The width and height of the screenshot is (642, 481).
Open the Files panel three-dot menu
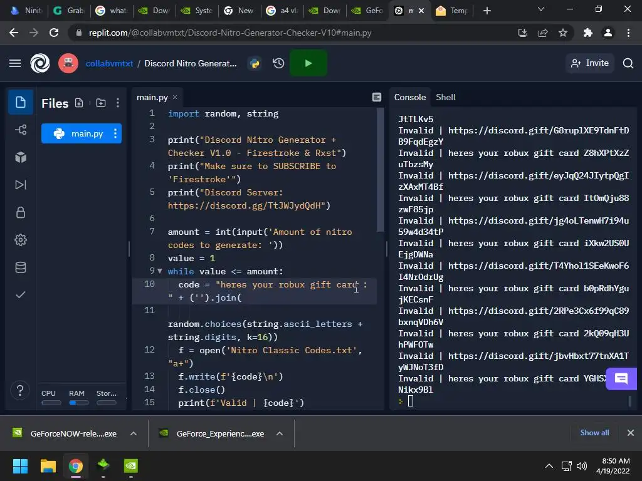tap(117, 103)
